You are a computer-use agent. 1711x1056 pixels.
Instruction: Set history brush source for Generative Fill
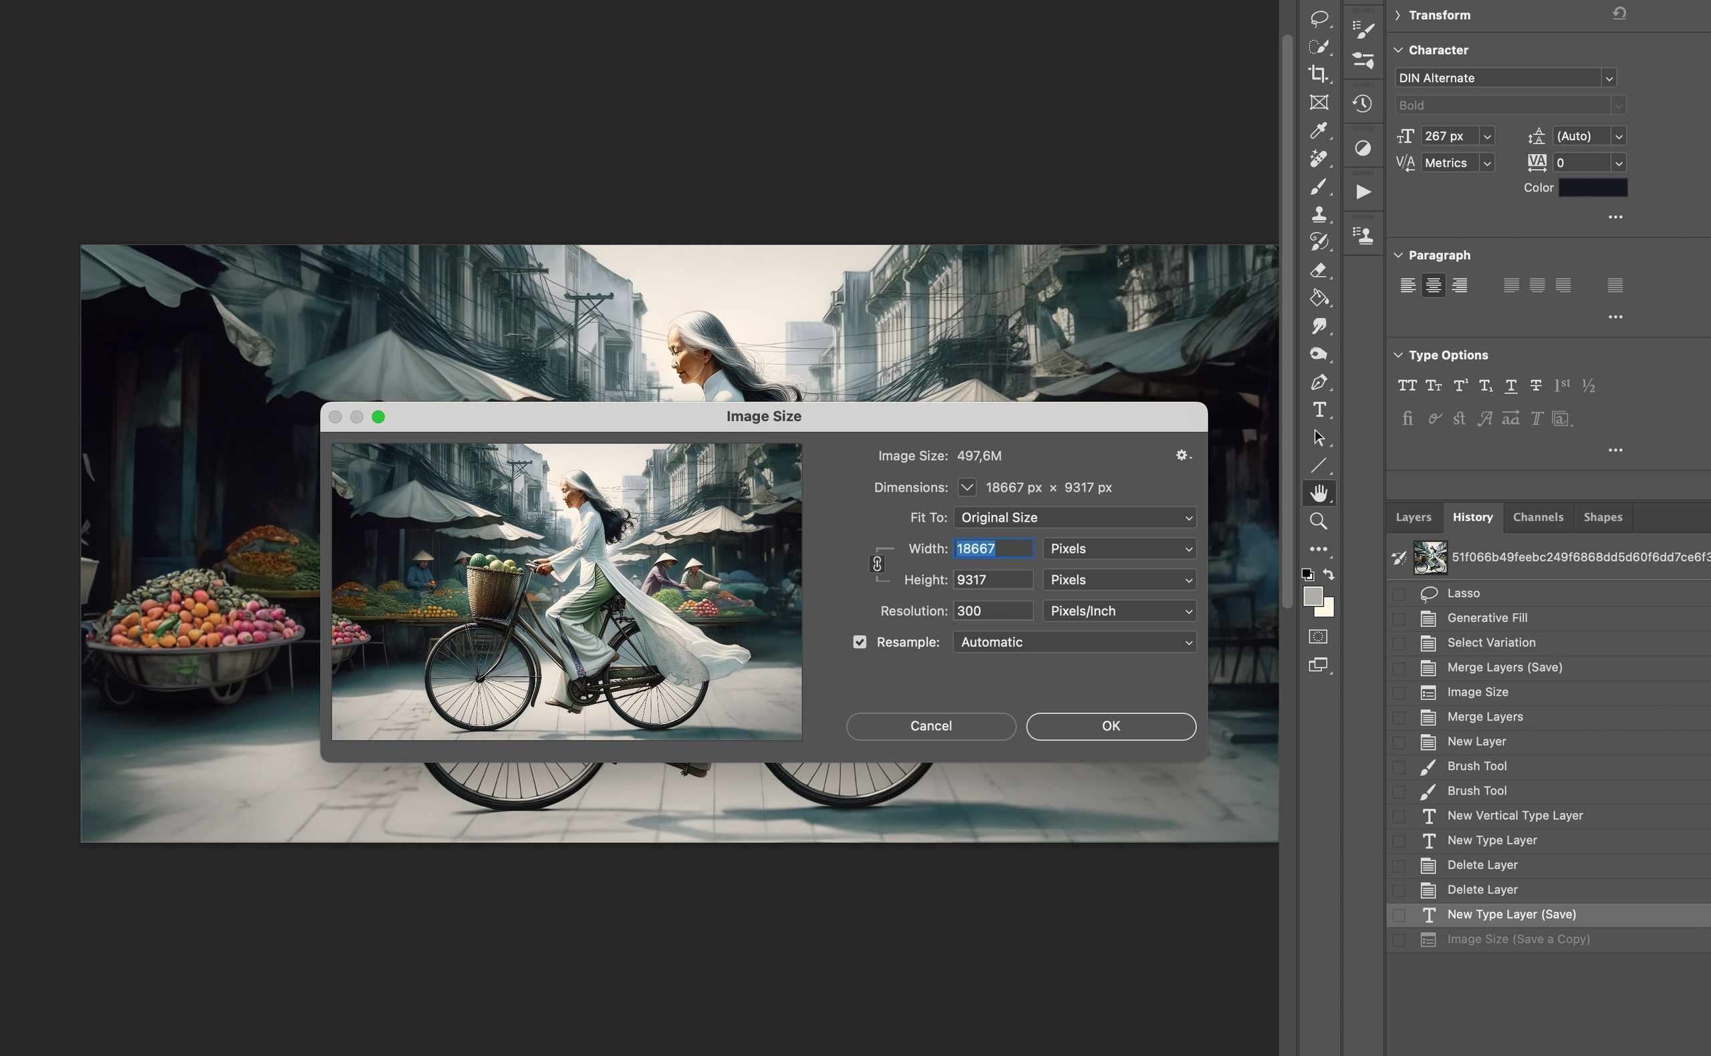[x=1399, y=618]
